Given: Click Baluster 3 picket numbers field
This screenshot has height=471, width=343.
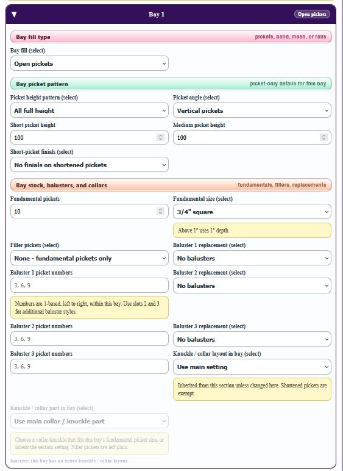Looking at the screenshot, I should tap(90, 367).
